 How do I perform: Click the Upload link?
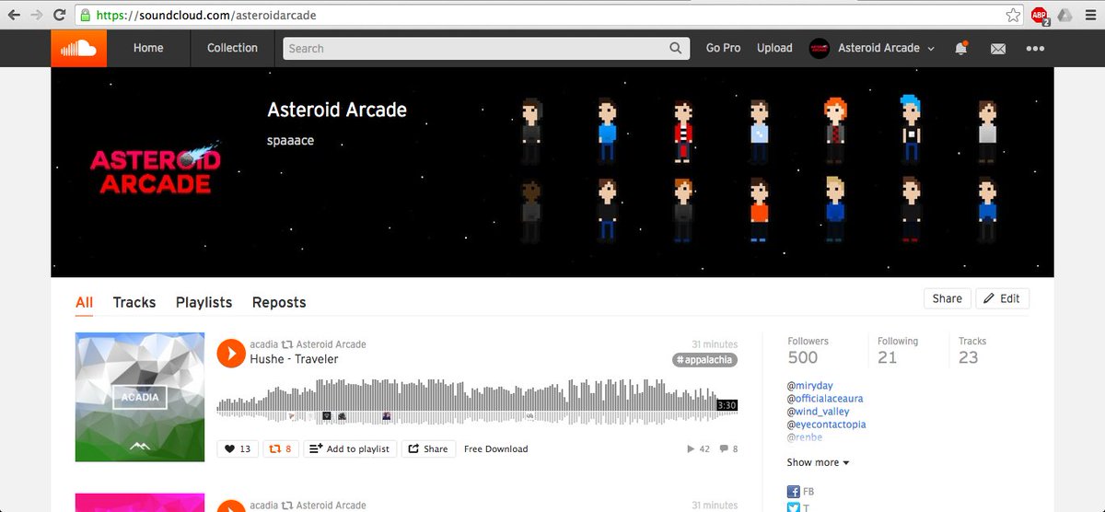tap(774, 48)
